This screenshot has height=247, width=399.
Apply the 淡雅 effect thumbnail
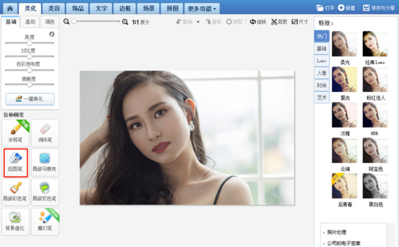[x=344, y=115]
